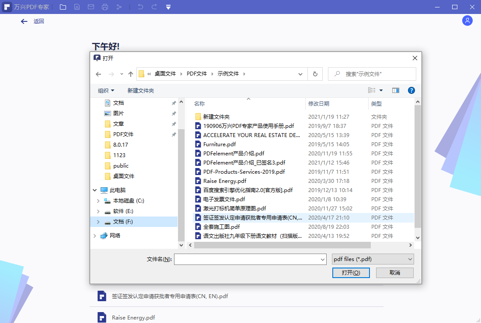Select 文档 in the quick access list
481x323 pixels.
(119, 103)
